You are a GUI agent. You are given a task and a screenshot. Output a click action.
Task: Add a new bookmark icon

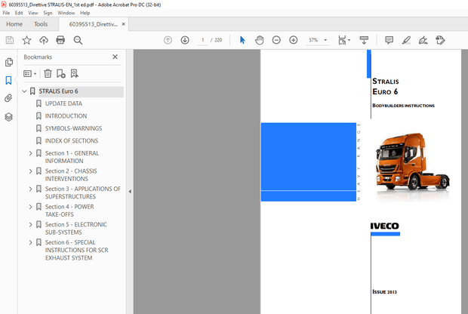coord(61,73)
